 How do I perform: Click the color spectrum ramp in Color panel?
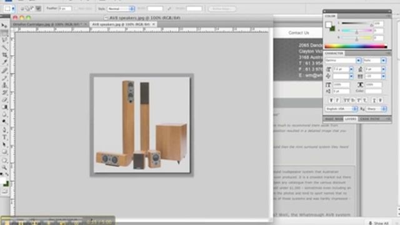pos(356,46)
